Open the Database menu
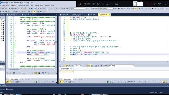Screen dimensions: 169x95 coord(13,6)
